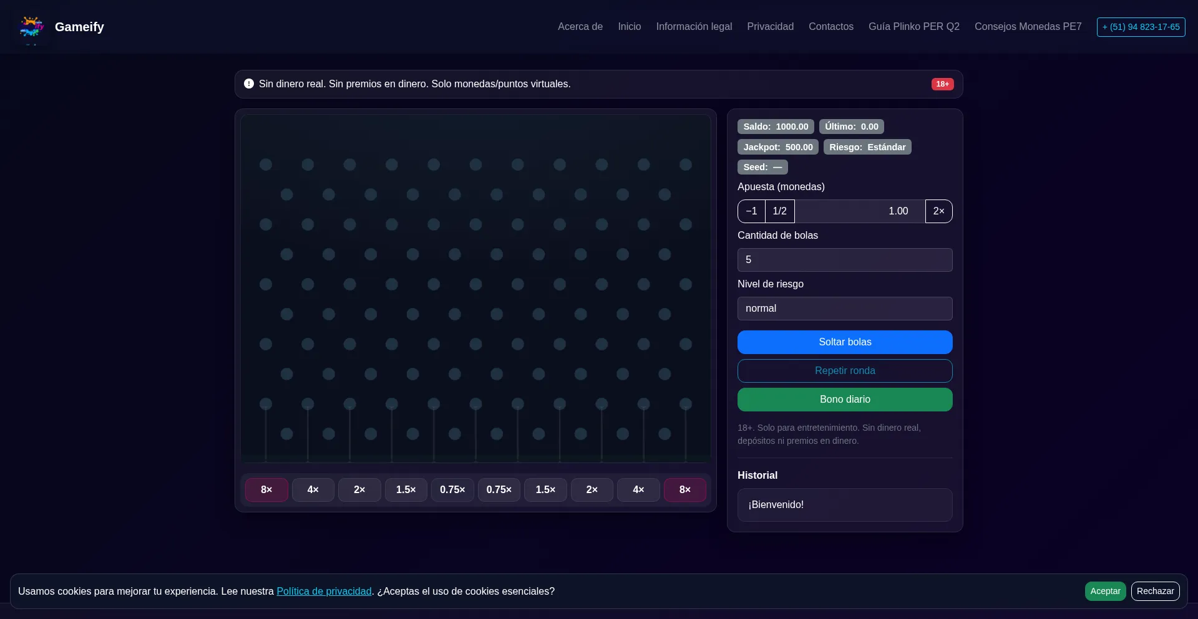This screenshot has height=619, width=1198.
Task: Click the warning circle icon in the disclaimer
Action: click(x=249, y=84)
